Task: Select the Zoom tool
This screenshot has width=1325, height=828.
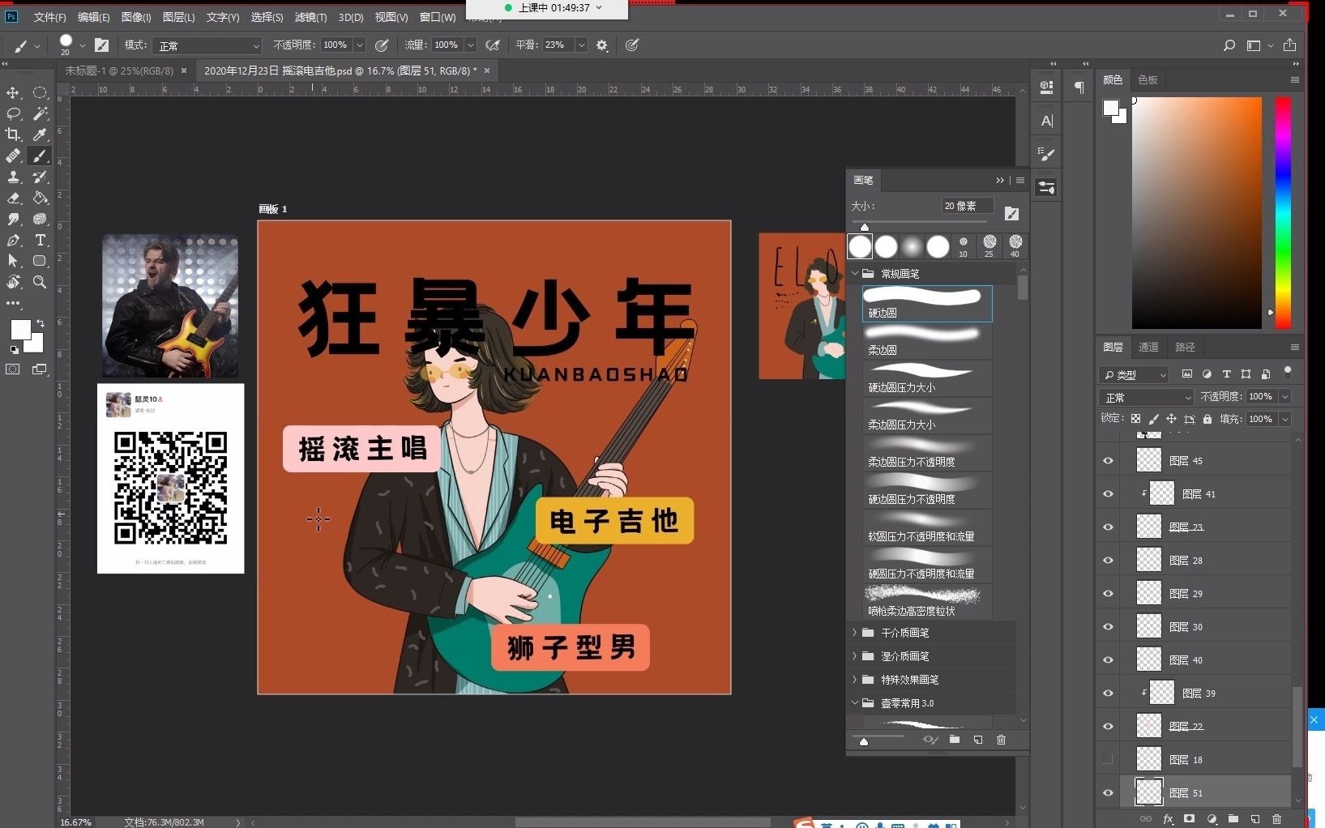Action: pos(39,282)
